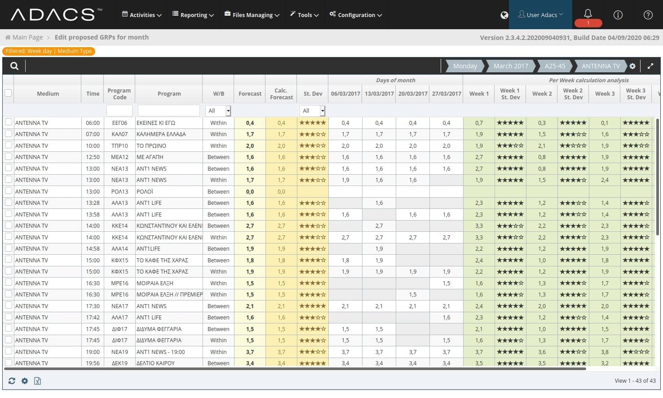Open the help question mark icon

(x=648, y=15)
